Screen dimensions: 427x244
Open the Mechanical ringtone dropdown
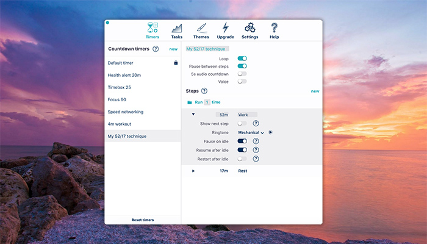pos(251,132)
